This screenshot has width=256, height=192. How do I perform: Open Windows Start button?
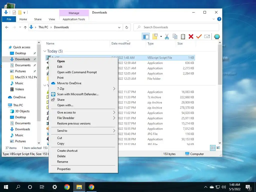(6, 187)
